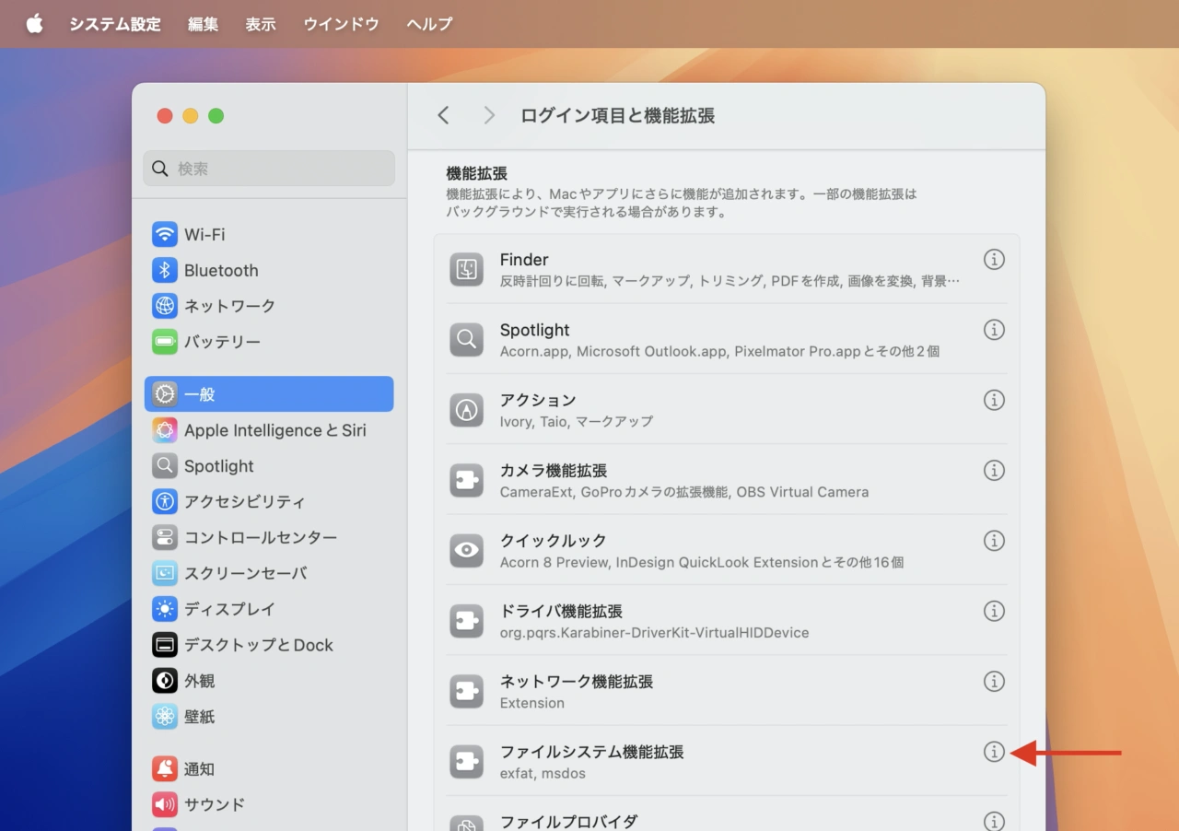The width and height of the screenshot is (1179, 831).
Task: Open Wallpaper (壁紙) settings
Action: click(199, 717)
